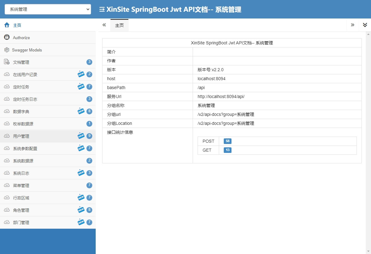Expand the 菜单管理 API group

48,185
